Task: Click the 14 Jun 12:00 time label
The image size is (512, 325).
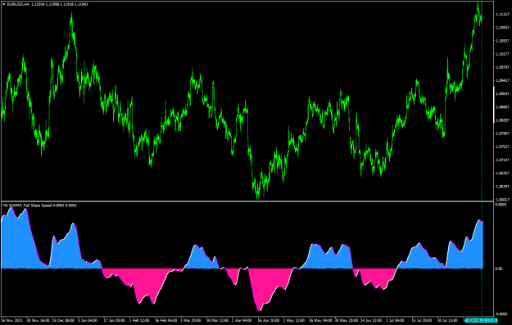Action: click(371, 320)
